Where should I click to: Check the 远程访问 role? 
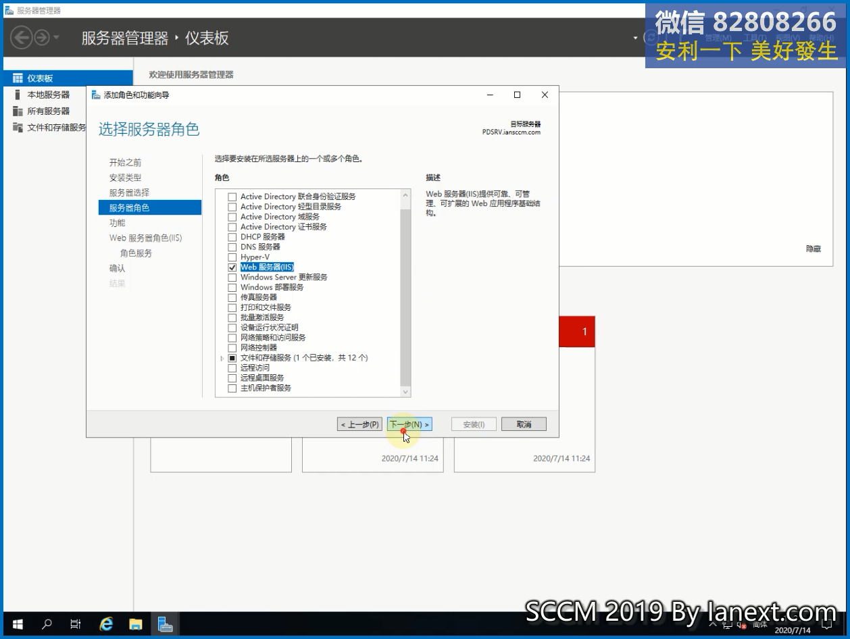(232, 368)
